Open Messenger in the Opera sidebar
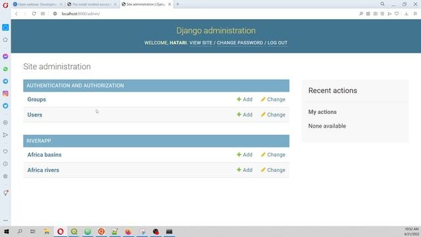This screenshot has width=421, height=237. pyautogui.click(x=5, y=57)
